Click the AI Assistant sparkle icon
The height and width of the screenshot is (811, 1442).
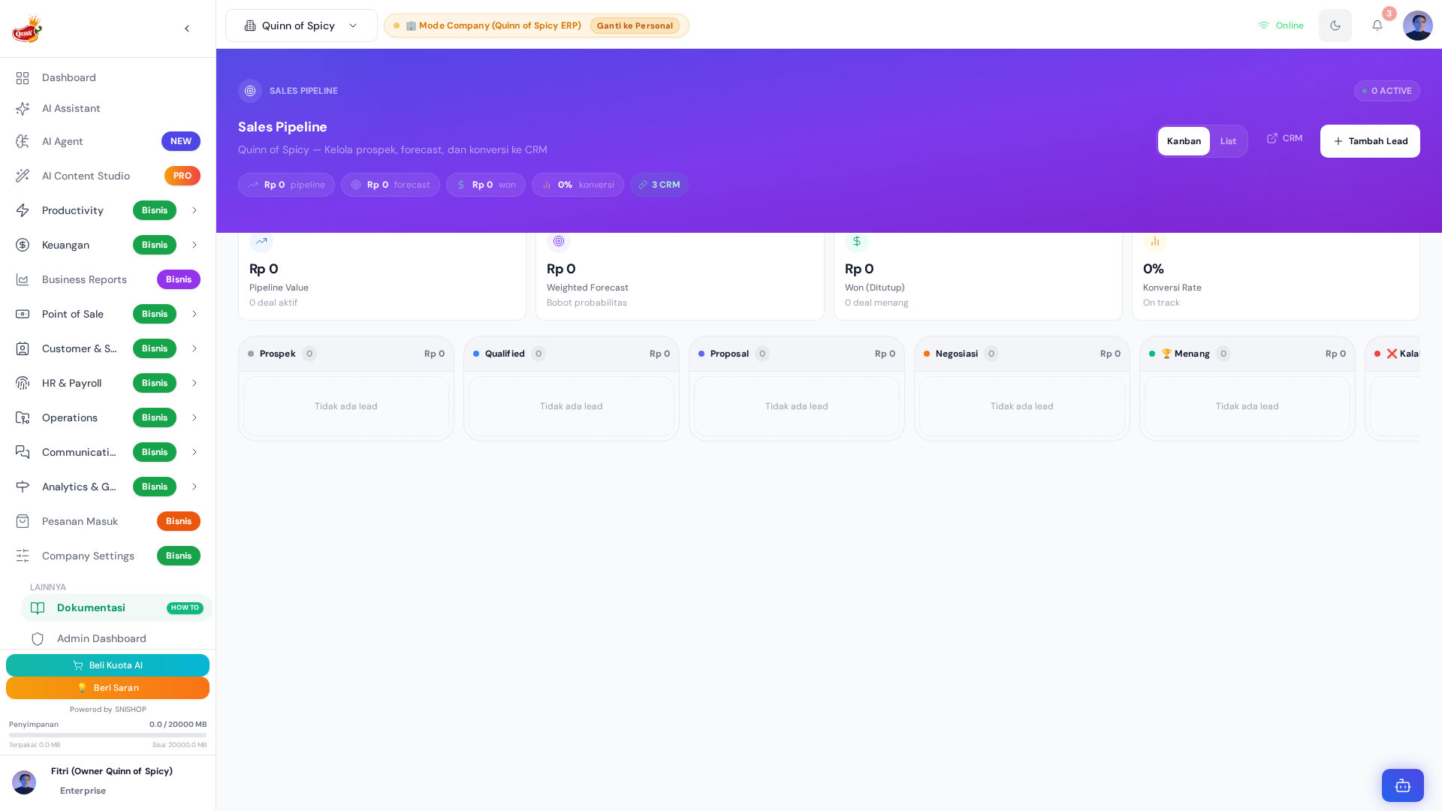click(23, 109)
